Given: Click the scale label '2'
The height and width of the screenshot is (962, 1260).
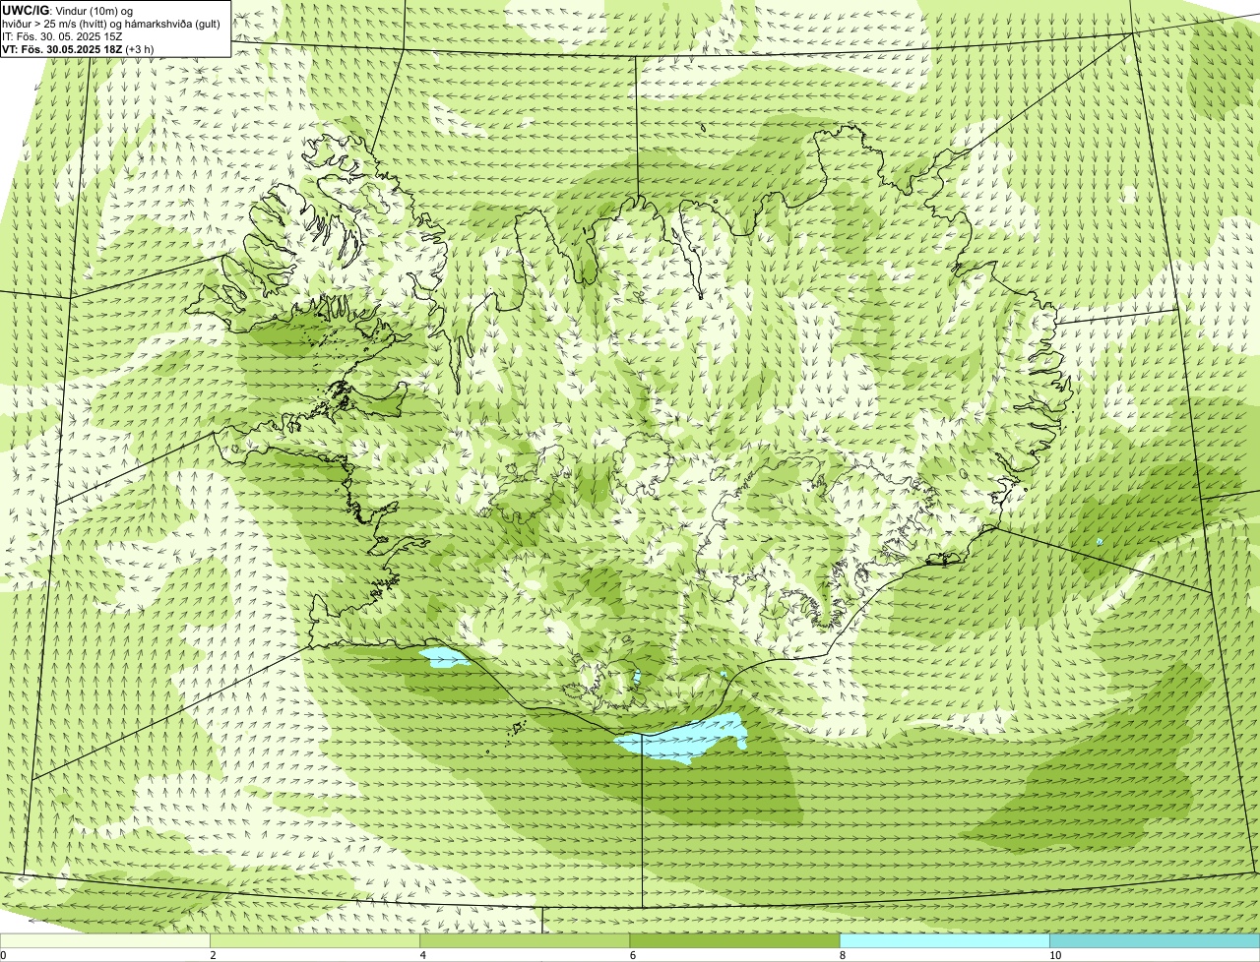Looking at the screenshot, I should pos(213,955).
